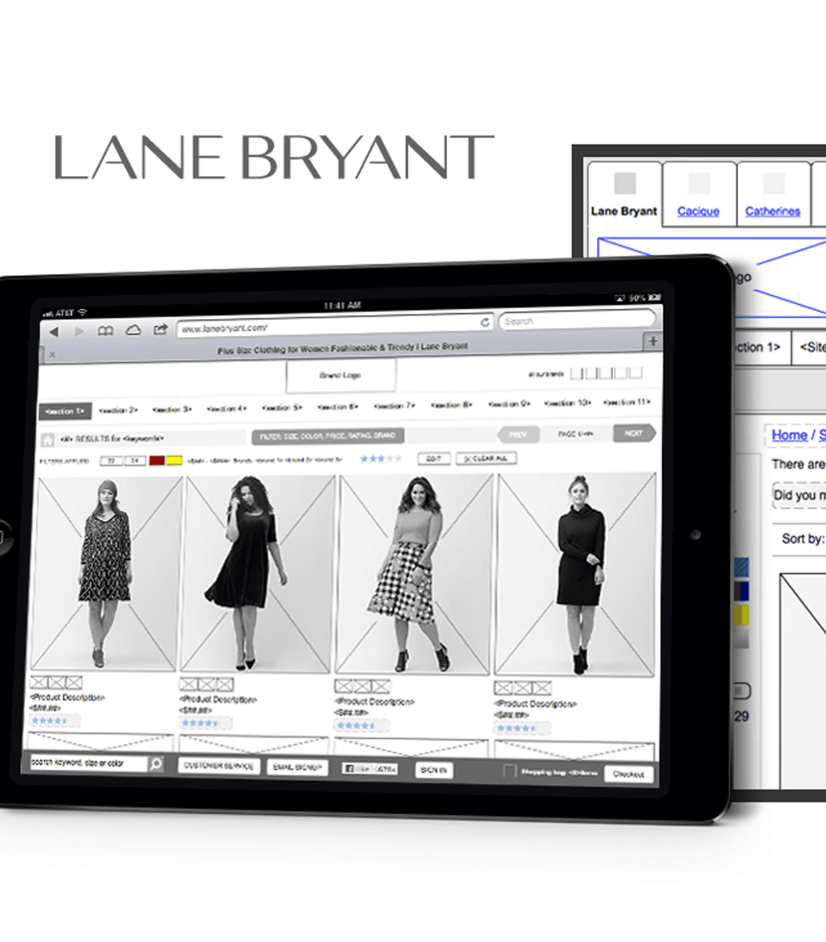The image size is (826, 942).
Task: Tap the shopping bag icon in footer
Action: (509, 771)
